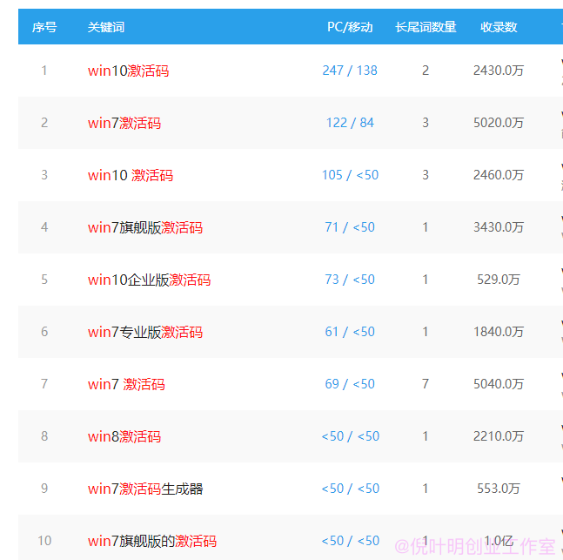This screenshot has height=560, width=563.
Task: Open keyword link win7激活码 in row 2
Action: point(124,123)
